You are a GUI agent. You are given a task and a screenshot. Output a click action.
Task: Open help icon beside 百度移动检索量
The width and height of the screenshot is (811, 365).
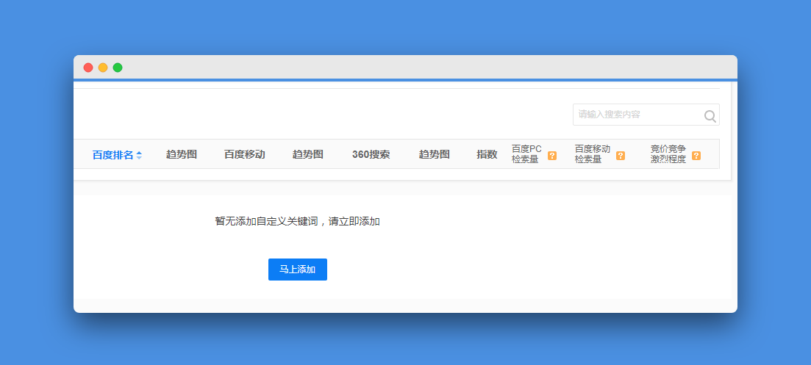coord(620,156)
